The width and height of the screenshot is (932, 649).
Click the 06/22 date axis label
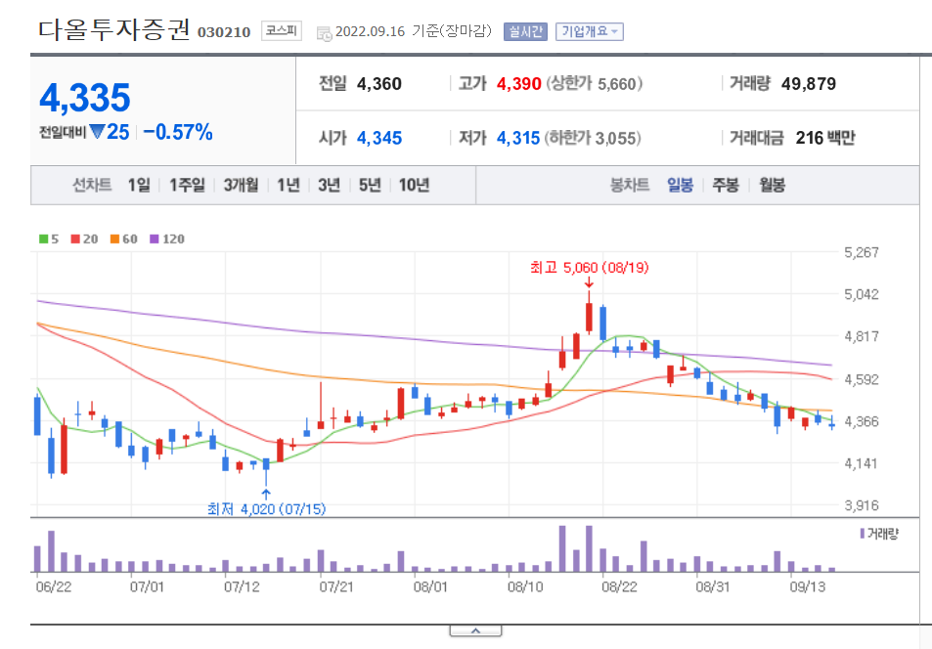pyautogui.click(x=54, y=587)
